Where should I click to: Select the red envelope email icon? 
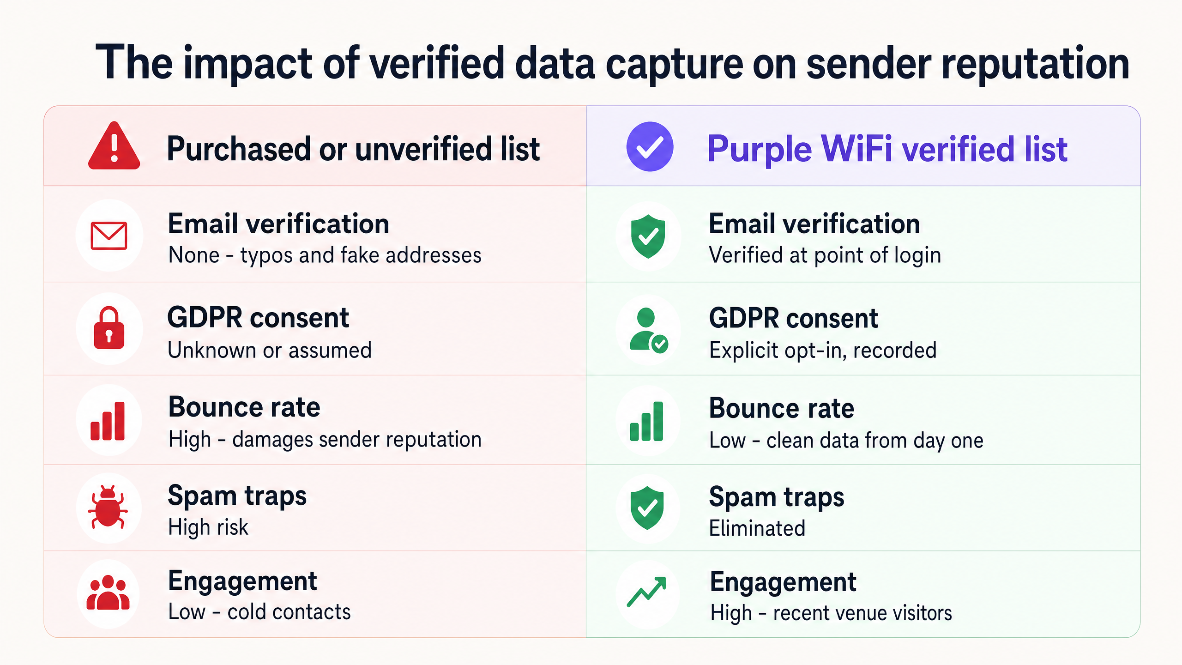(x=109, y=236)
